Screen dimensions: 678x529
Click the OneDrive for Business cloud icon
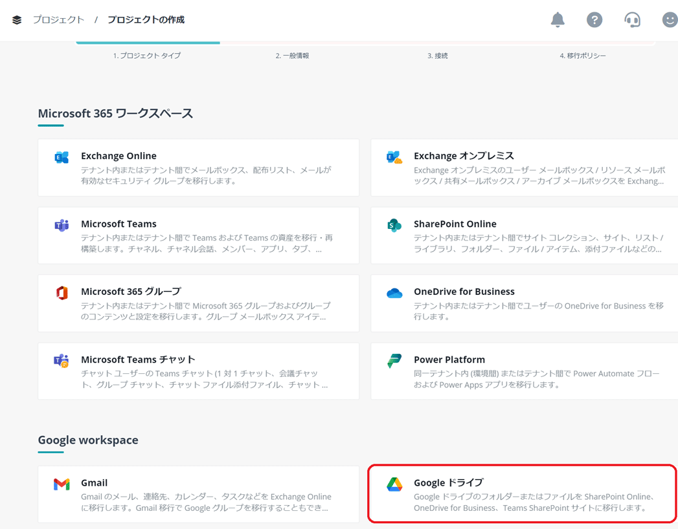394,293
